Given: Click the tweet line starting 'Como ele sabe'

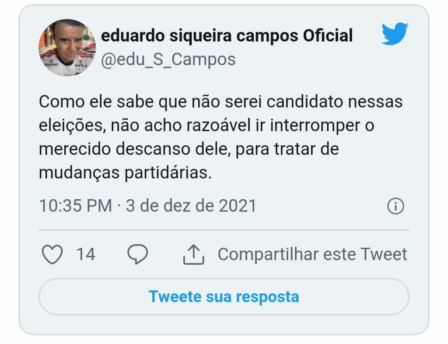Looking at the screenshot, I should coord(220,102).
